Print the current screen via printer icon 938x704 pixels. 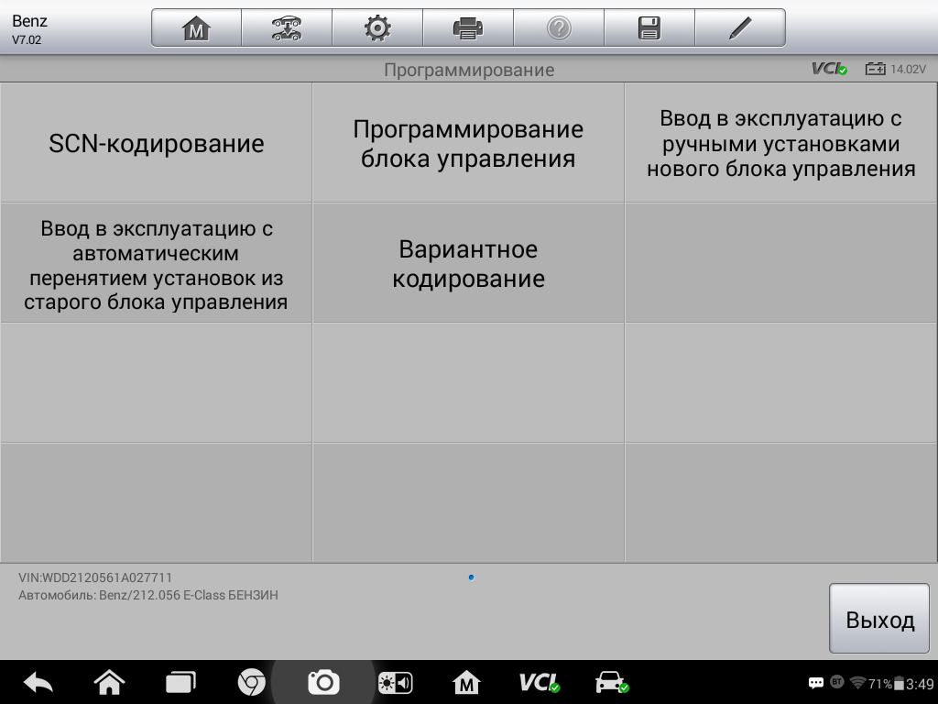pos(467,27)
